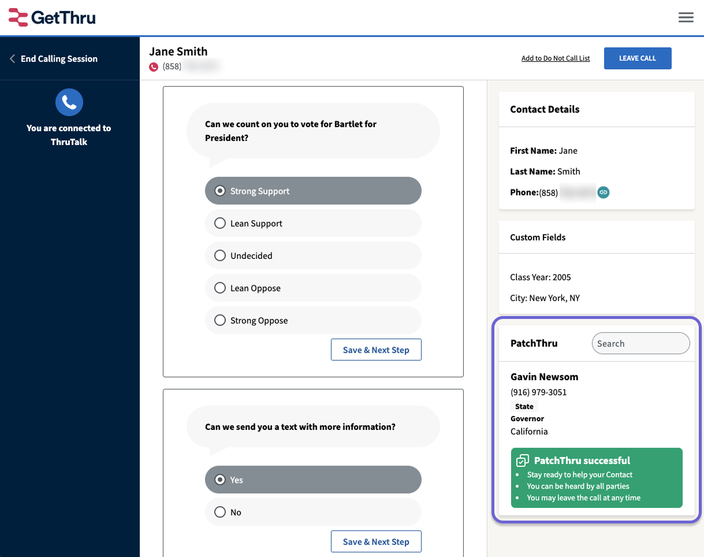Click the LEAVE CALL button
The height and width of the screenshot is (557, 704).
(638, 58)
